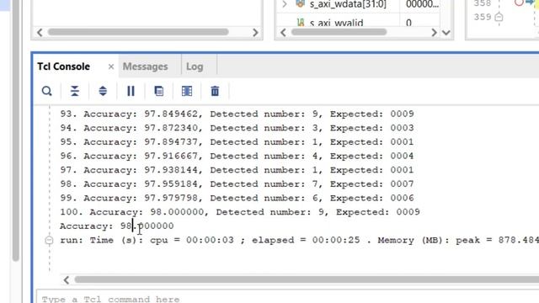
Task: Click the console horizontal scrollbar
Action: point(307,279)
